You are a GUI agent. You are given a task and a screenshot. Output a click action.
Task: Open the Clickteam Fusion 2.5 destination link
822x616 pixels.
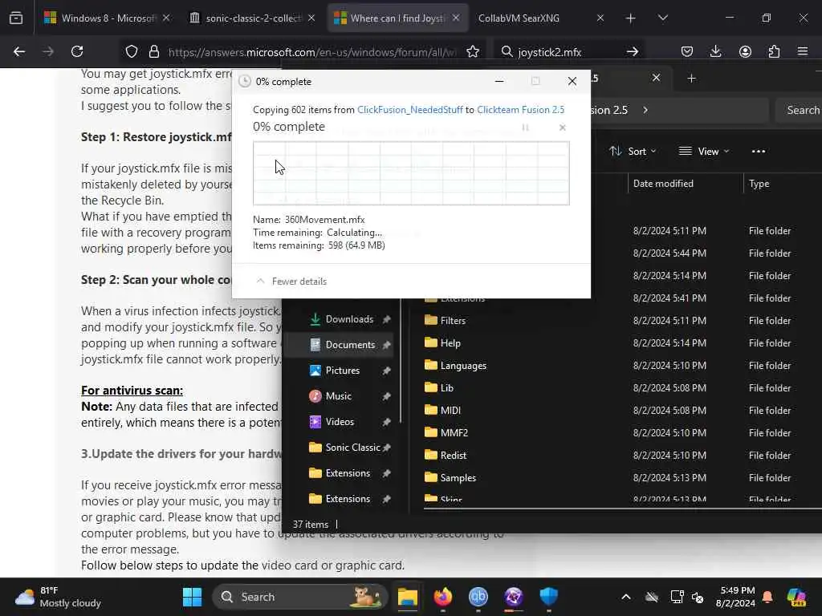click(520, 109)
